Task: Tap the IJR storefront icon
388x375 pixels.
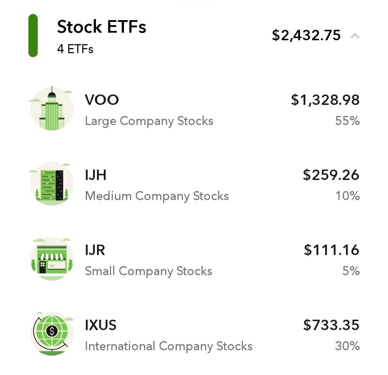Action: pyautogui.click(x=52, y=259)
